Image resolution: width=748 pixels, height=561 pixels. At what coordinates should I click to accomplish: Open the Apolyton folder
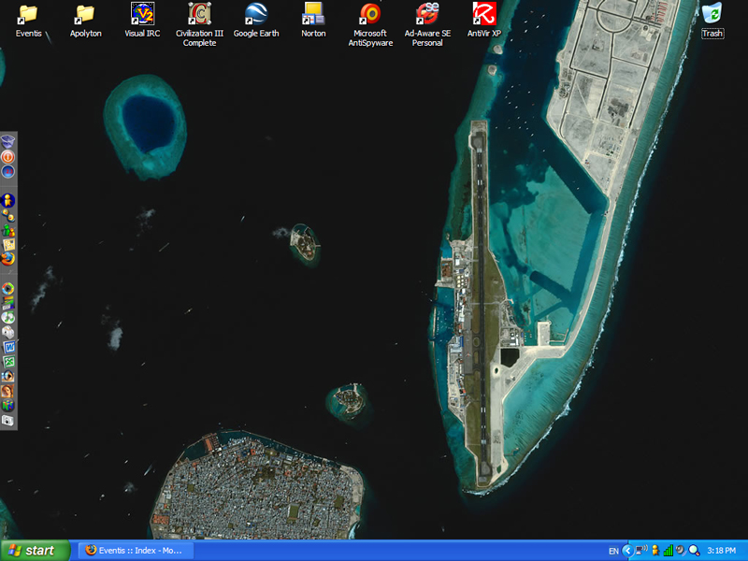point(85,14)
